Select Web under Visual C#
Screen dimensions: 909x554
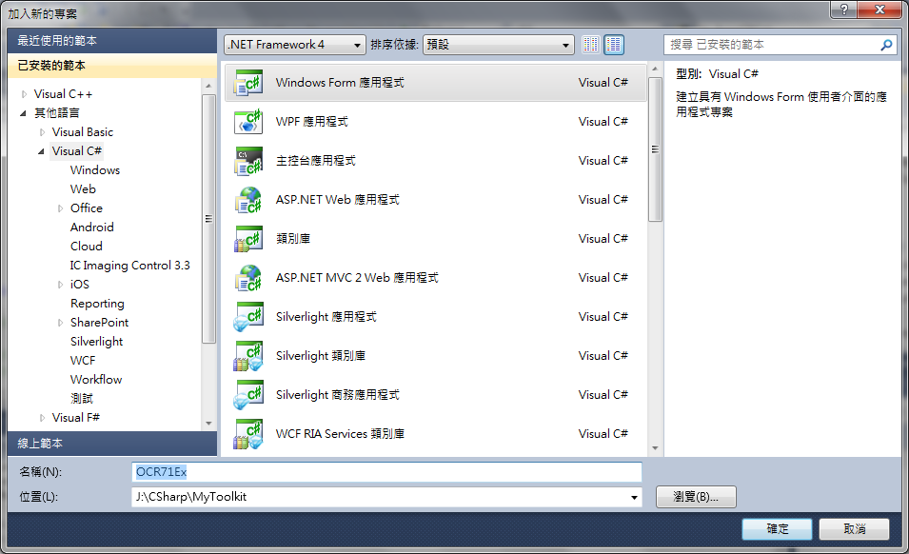(x=83, y=189)
